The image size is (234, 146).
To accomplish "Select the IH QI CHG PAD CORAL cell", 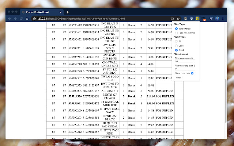I will point(110,125).
